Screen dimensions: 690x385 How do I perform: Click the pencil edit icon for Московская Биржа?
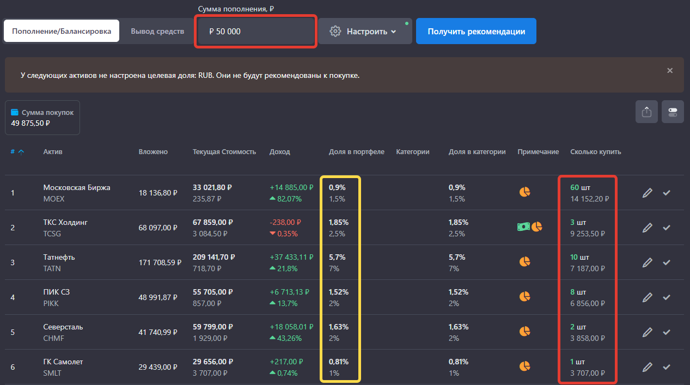(647, 193)
